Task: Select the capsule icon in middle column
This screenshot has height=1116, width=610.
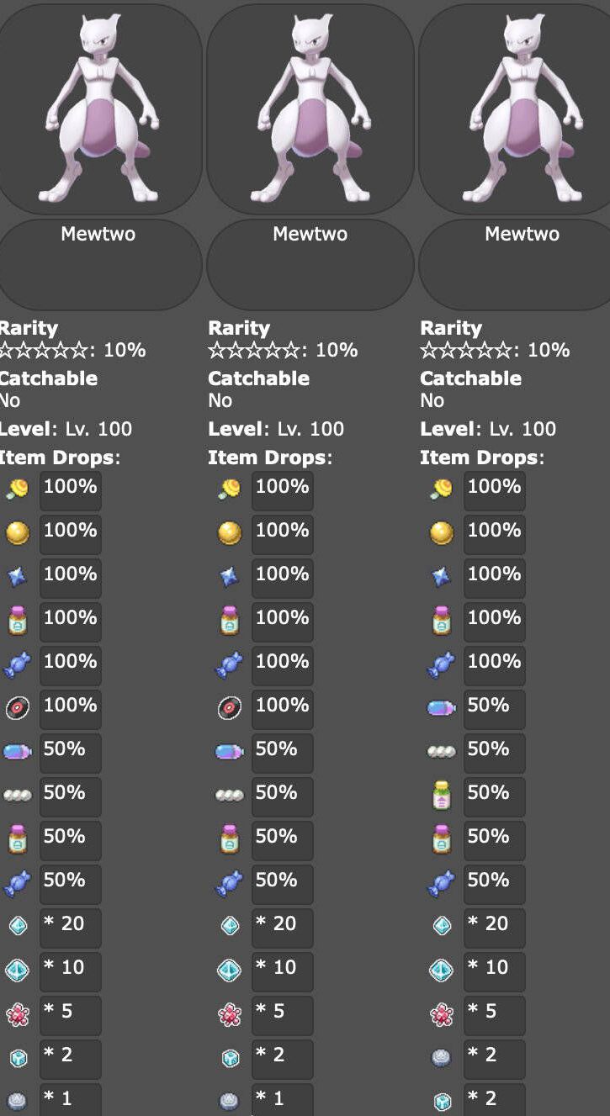Action: (230, 751)
